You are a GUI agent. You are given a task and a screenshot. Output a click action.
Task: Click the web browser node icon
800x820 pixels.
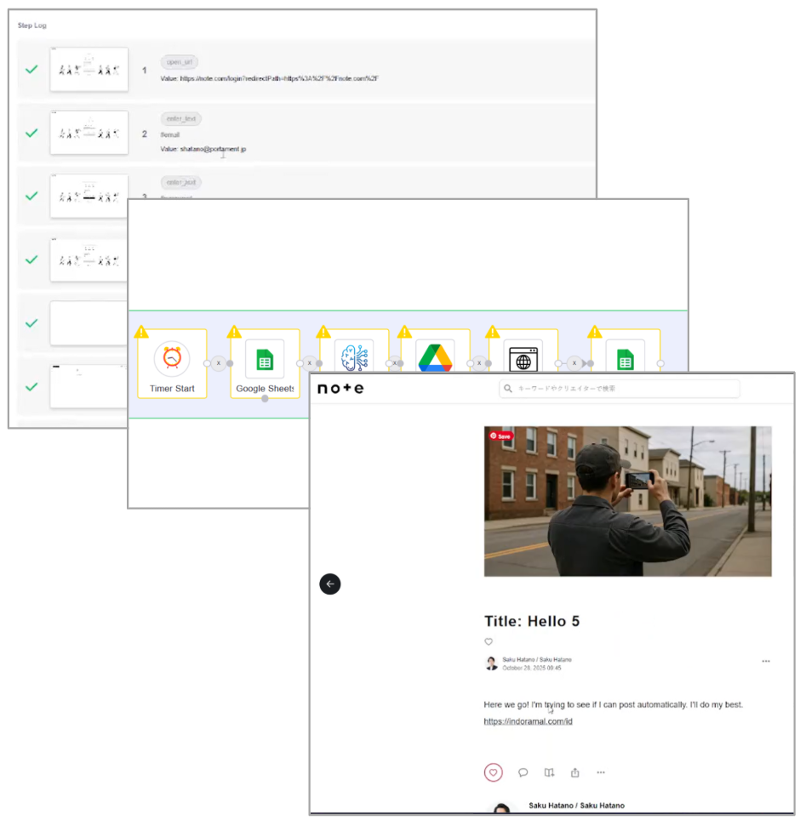pyautogui.click(x=523, y=358)
